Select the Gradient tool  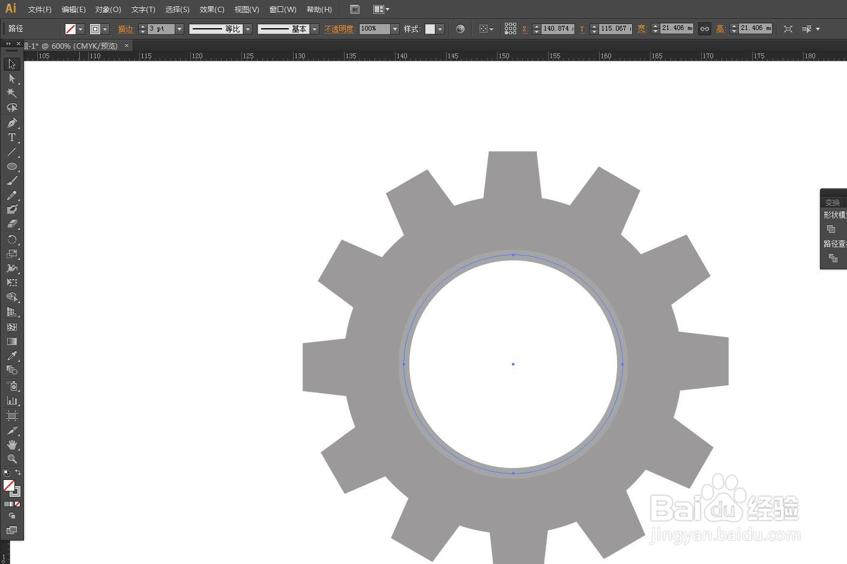(11, 341)
